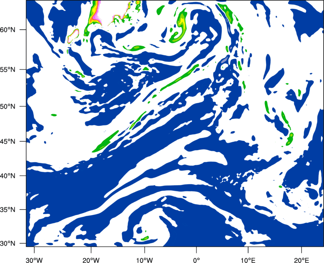324x263 pixels.
Task: Click the long green streak near 45°N
Action: 105,142
